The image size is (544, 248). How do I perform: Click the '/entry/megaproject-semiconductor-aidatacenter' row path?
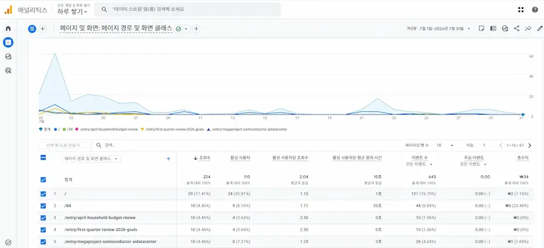click(110, 242)
